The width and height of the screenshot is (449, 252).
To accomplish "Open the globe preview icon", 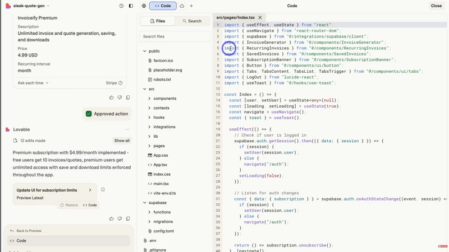I will 144,6.
